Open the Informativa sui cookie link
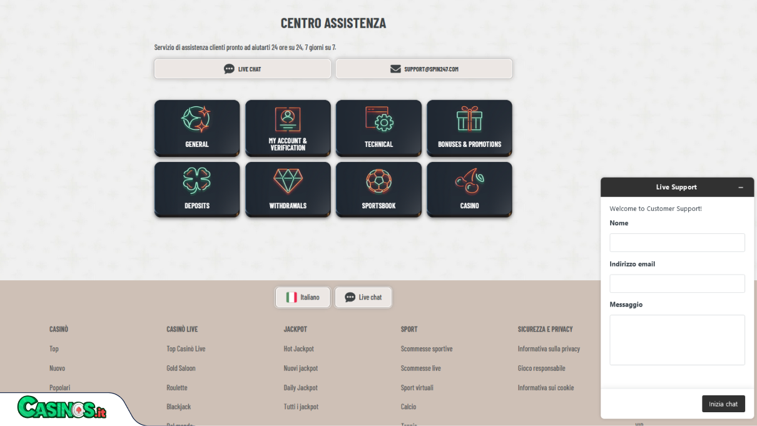Viewport: 757px width, 426px height. 546,387
